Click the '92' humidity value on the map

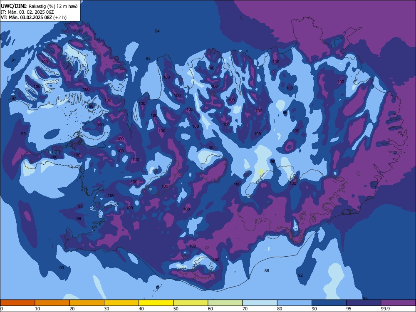(300, 275)
